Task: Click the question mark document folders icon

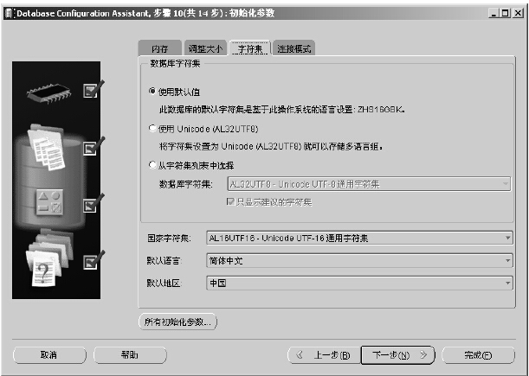Action: pyautogui.click(x=49, y=258)
